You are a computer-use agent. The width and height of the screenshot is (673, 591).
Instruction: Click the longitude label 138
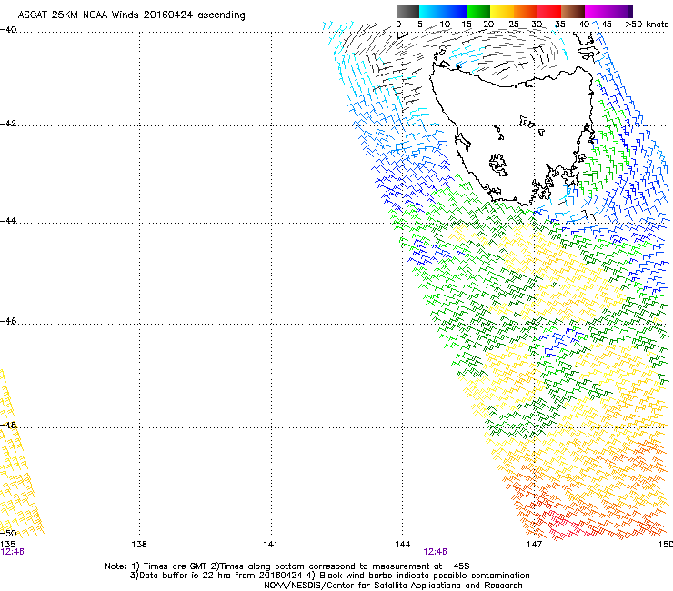[139, 545]
